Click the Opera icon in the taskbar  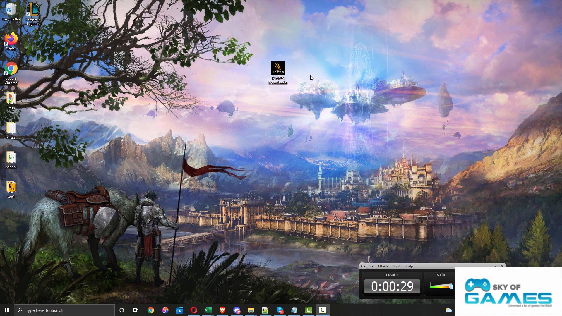(193, 310)
